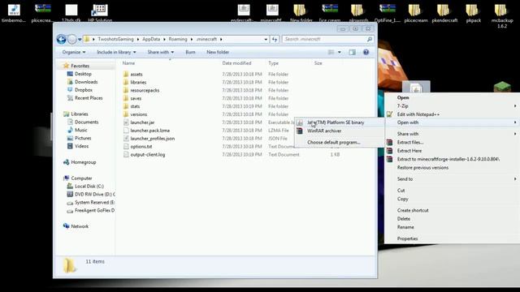
Task: Click Edit with Notepad++
Action: 418,114
